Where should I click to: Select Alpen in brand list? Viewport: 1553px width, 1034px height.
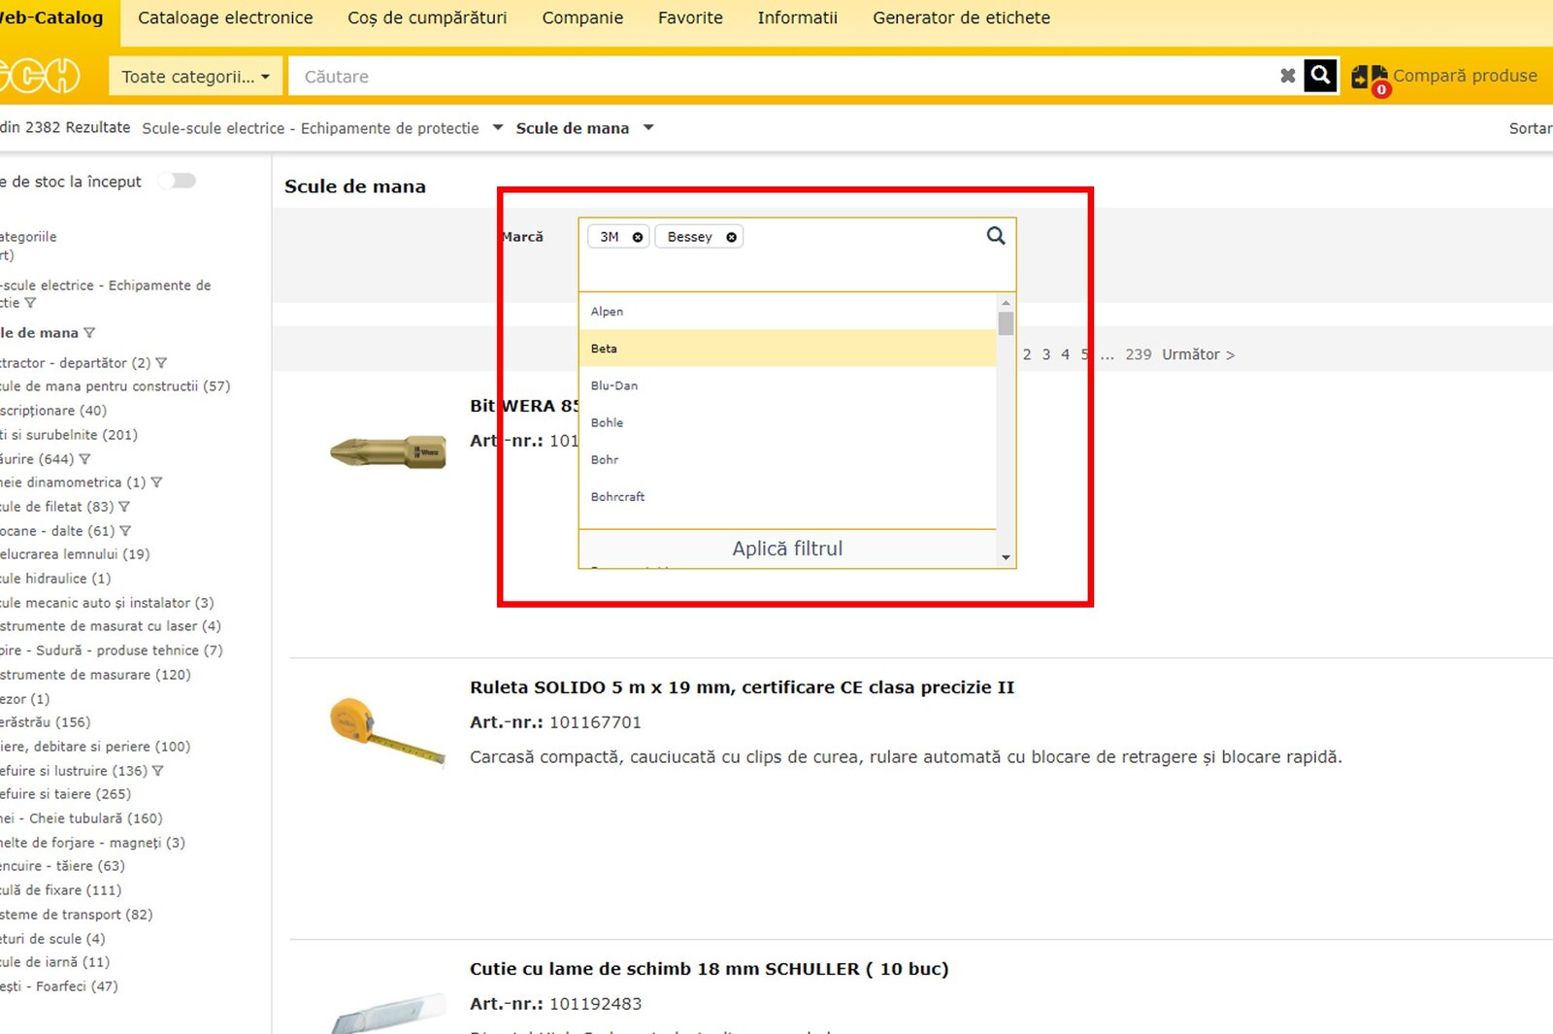coord(788,312)
